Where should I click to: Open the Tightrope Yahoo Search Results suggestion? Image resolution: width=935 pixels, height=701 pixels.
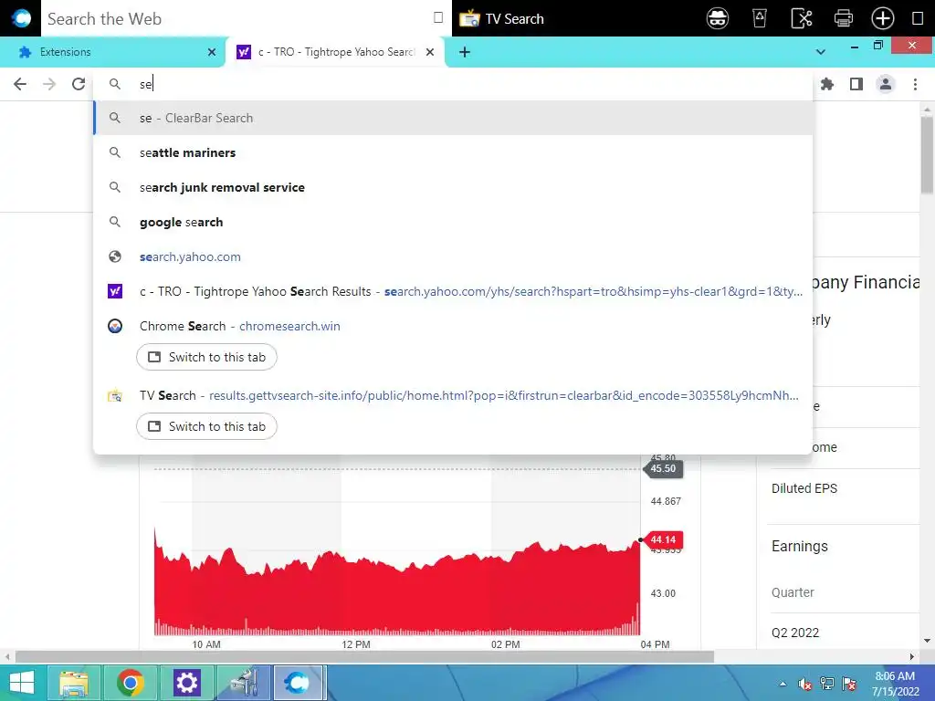pos(453,291)
